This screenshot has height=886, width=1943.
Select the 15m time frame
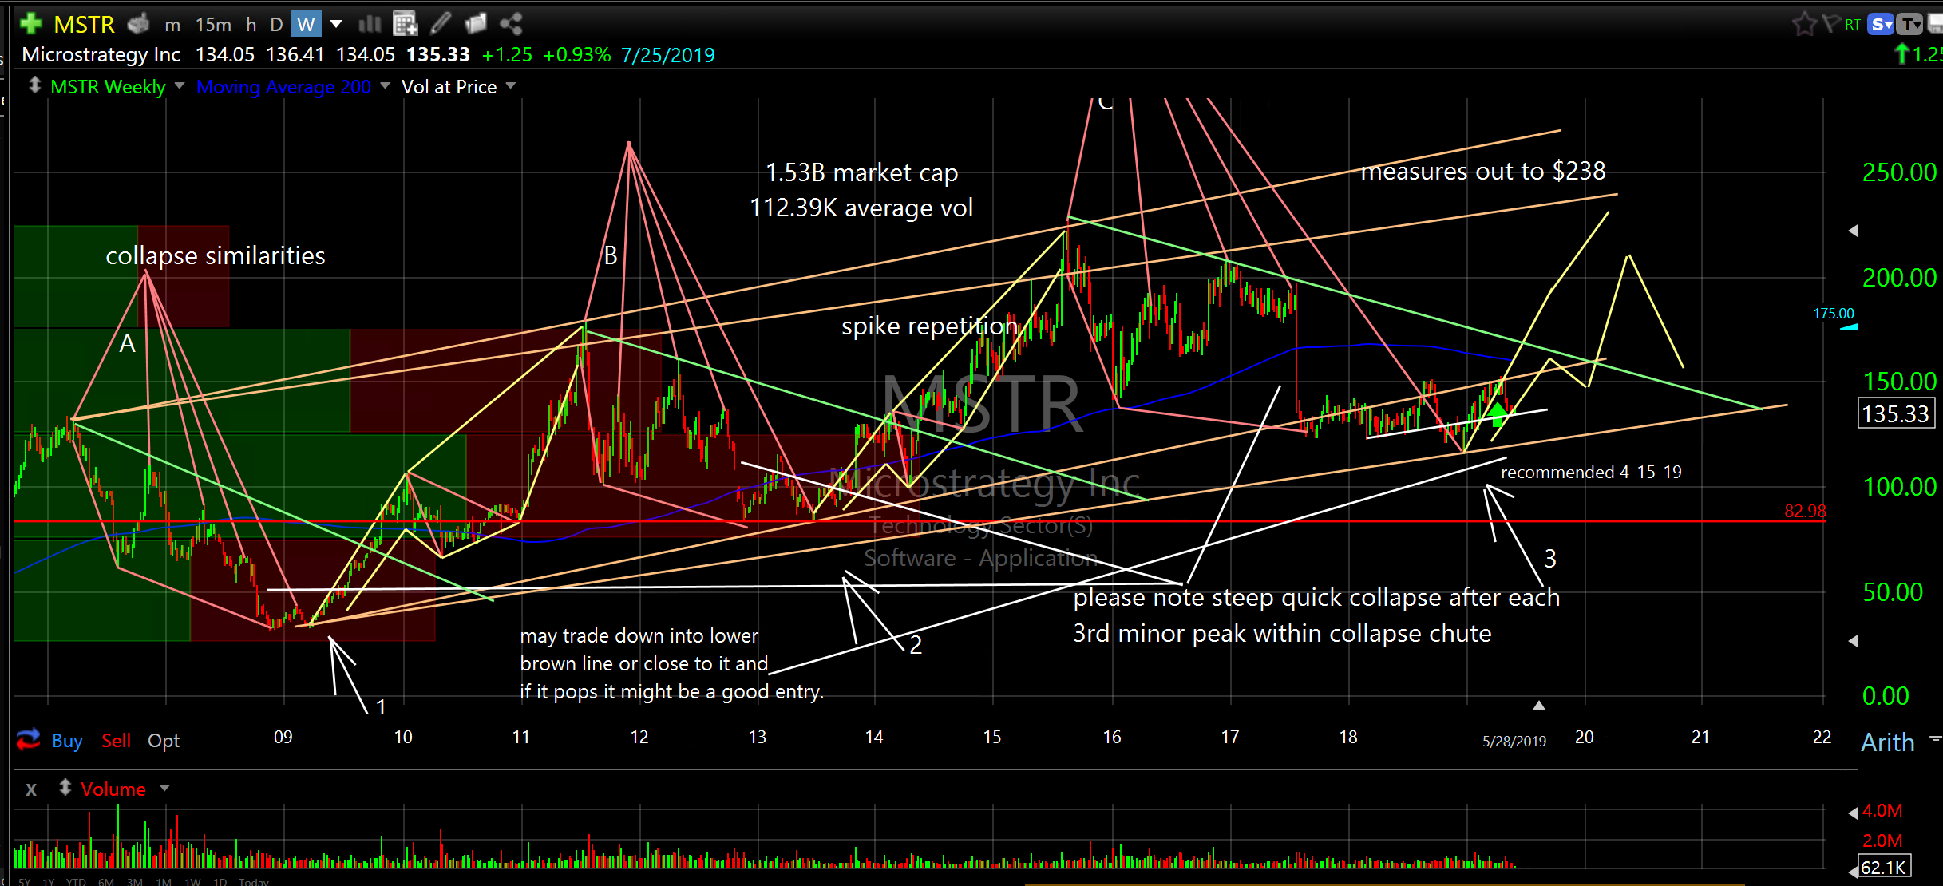click(213, 25)
